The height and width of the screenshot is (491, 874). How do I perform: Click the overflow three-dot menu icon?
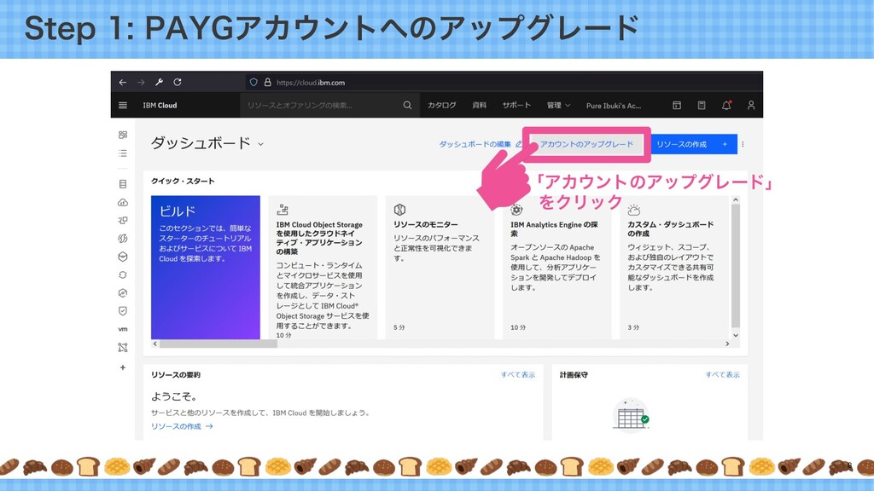743,144
